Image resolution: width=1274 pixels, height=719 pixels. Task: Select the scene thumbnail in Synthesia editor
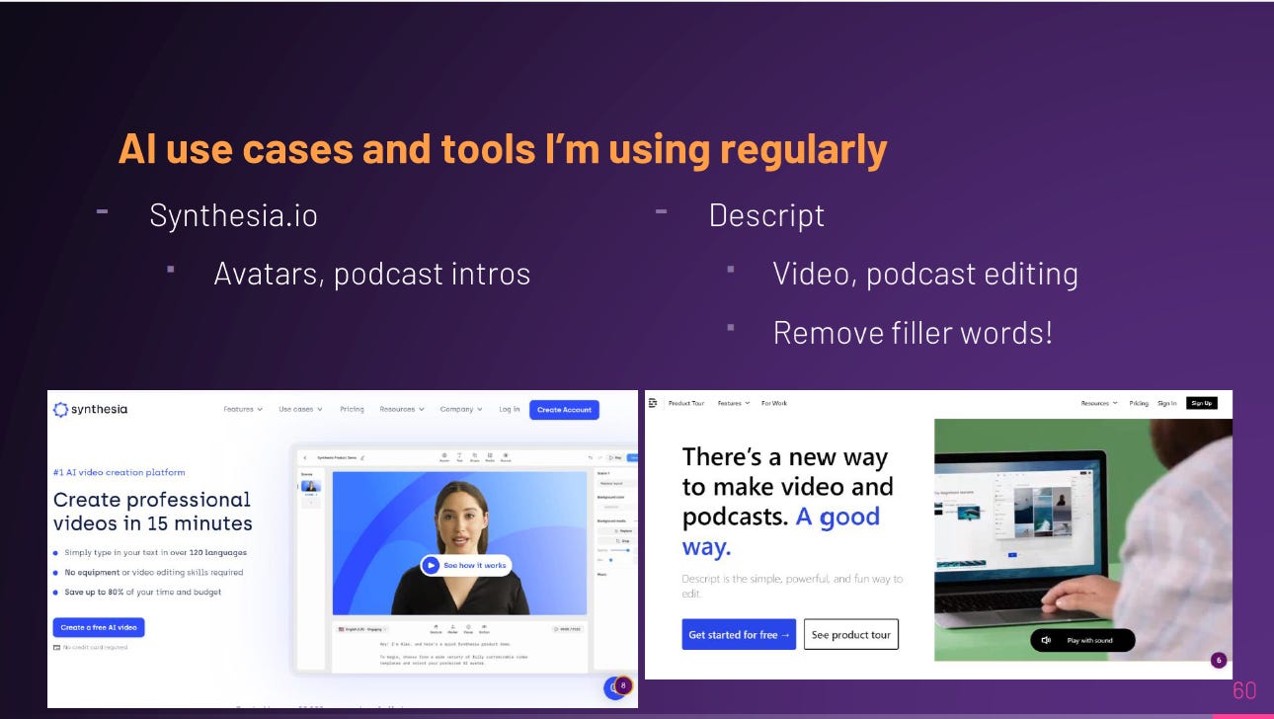(x=311, y=486)
